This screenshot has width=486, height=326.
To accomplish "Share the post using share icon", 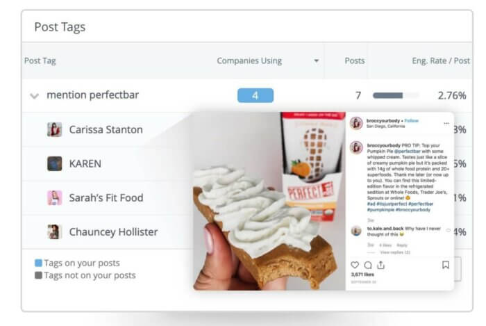I will point(381,265).
